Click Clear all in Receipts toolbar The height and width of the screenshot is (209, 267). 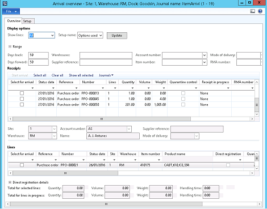point(57,75)
